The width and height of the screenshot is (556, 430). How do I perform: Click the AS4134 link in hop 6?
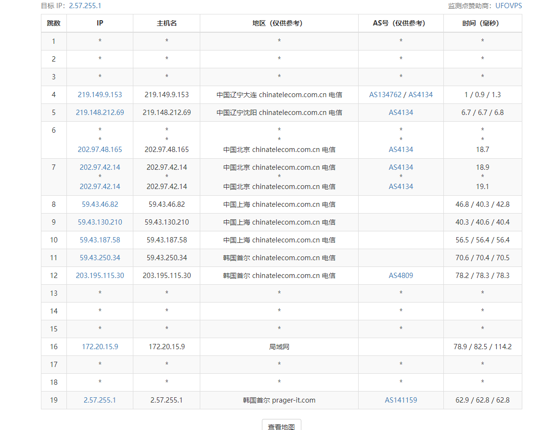pos(401,150)
